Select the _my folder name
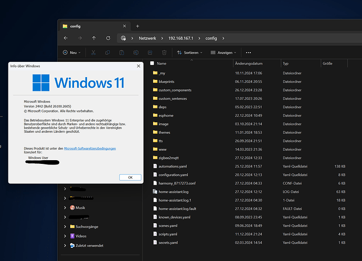The image size is (362, 261). 162,73
